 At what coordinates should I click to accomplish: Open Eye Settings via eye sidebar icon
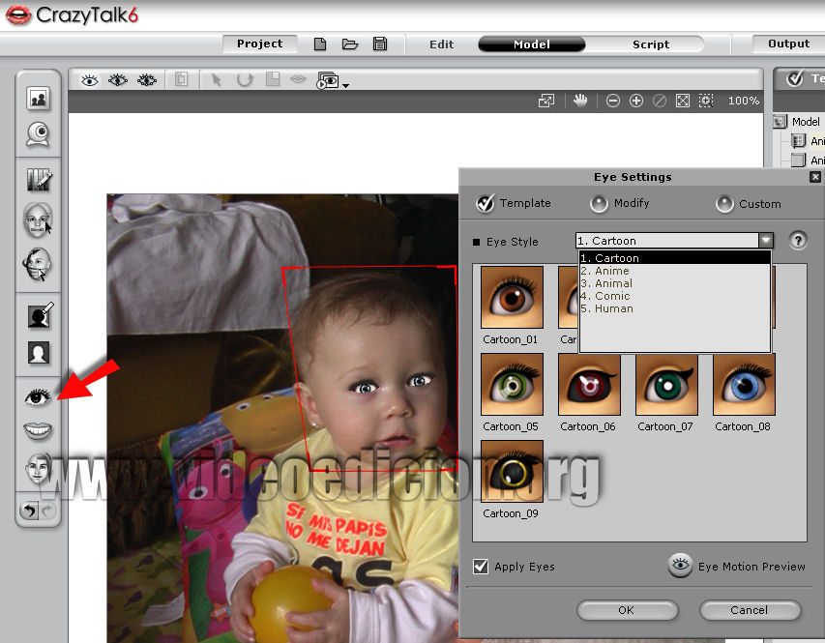click(39, 395)
